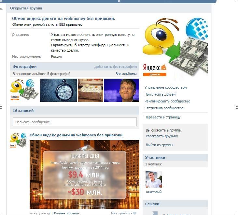Open the post author name link
The width and height of the screenshot is (238, 215).
77,135
